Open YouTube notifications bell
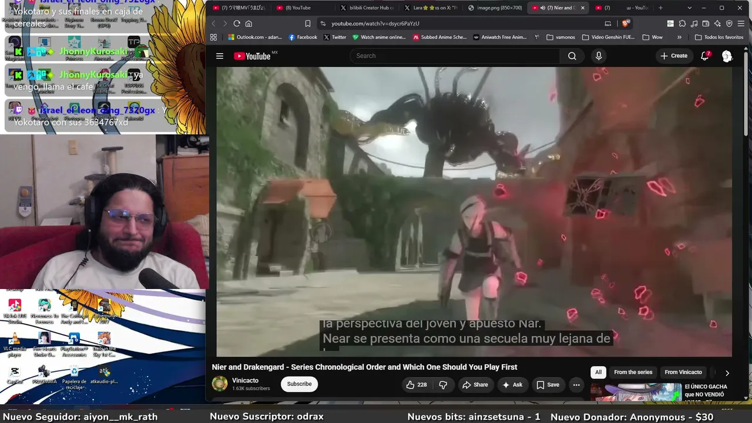Image resolution: width=752 pixels, height=423 pixels. (x=705, y=56)
